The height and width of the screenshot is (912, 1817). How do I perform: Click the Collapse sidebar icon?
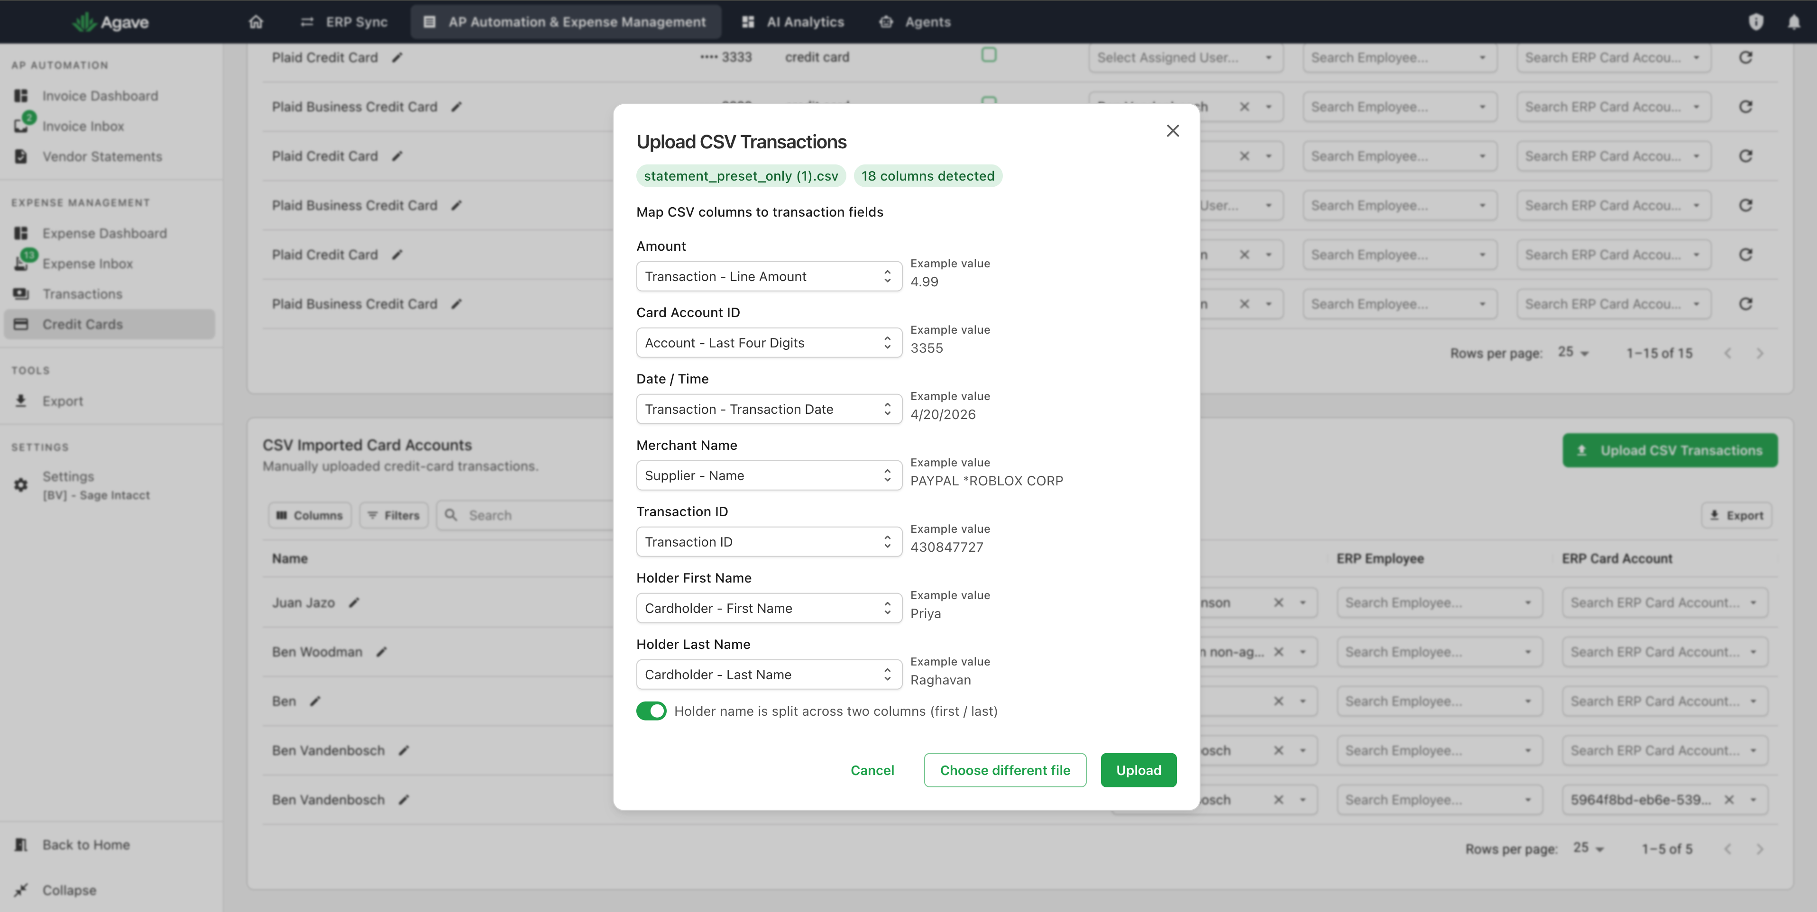point(21,889)
